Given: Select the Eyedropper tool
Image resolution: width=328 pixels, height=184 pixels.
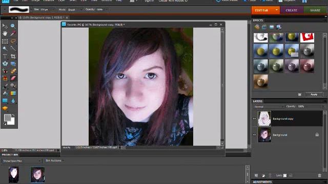Looking at the screenshot, I should tap(13, 33).
